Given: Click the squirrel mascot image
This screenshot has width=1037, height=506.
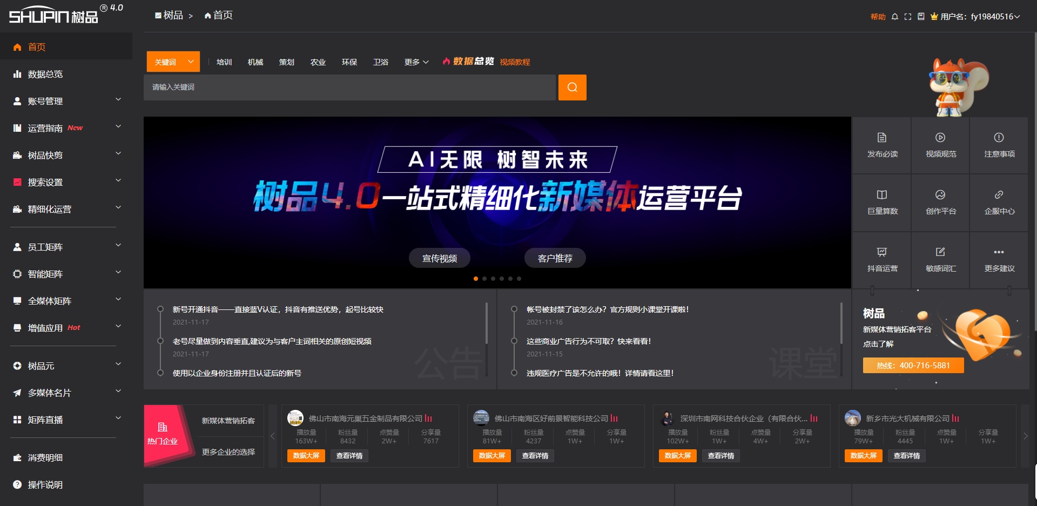Looking at the screenshot, I should (x=959, y=87).
